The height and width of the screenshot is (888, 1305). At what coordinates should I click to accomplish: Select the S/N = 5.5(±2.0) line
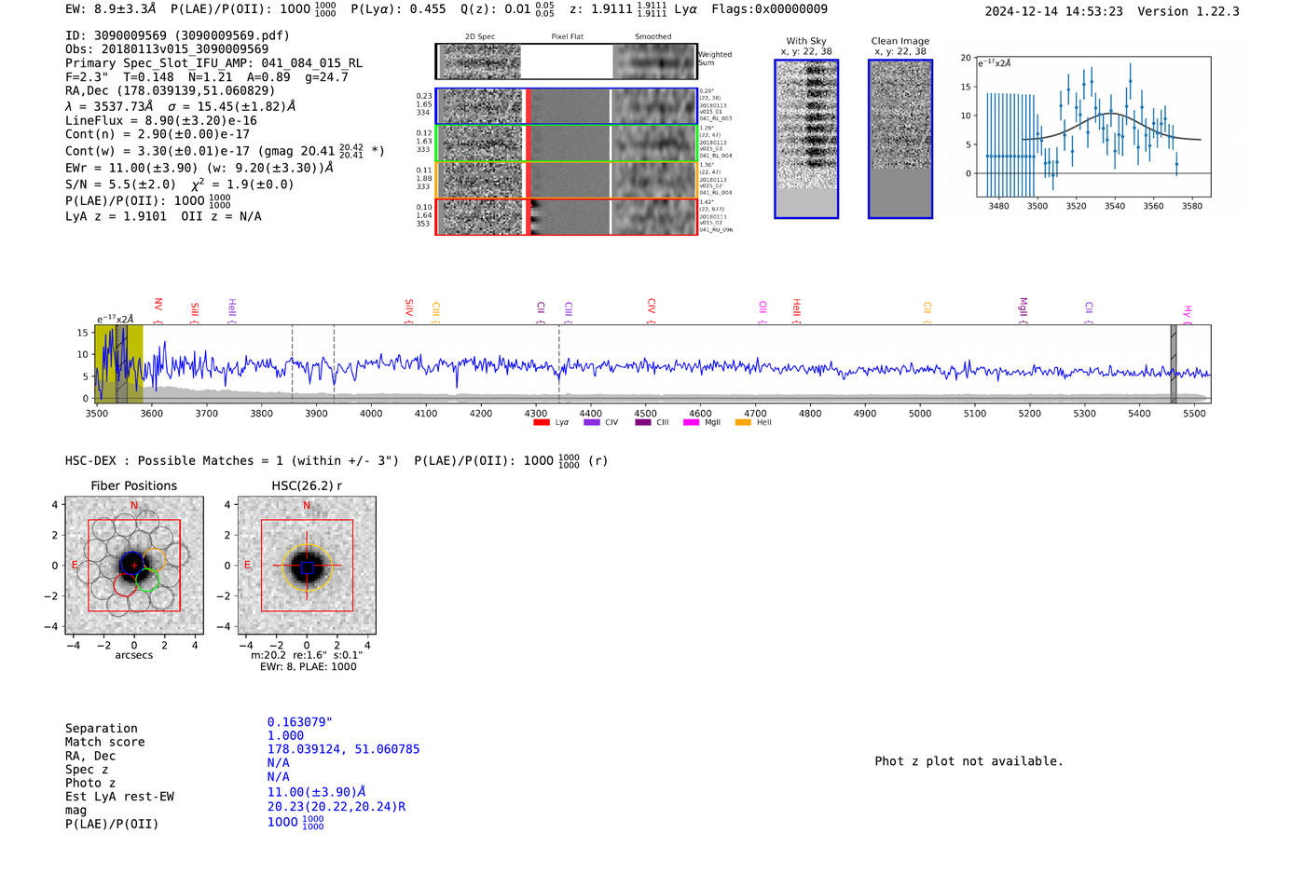(179, 184)
